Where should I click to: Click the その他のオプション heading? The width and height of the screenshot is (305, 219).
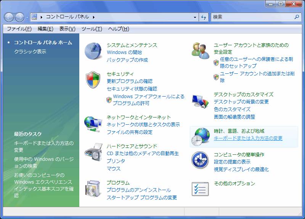(234, 183)
